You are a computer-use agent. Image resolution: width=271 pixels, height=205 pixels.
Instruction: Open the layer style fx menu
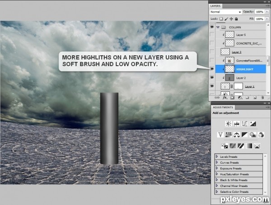pos(224,98)
